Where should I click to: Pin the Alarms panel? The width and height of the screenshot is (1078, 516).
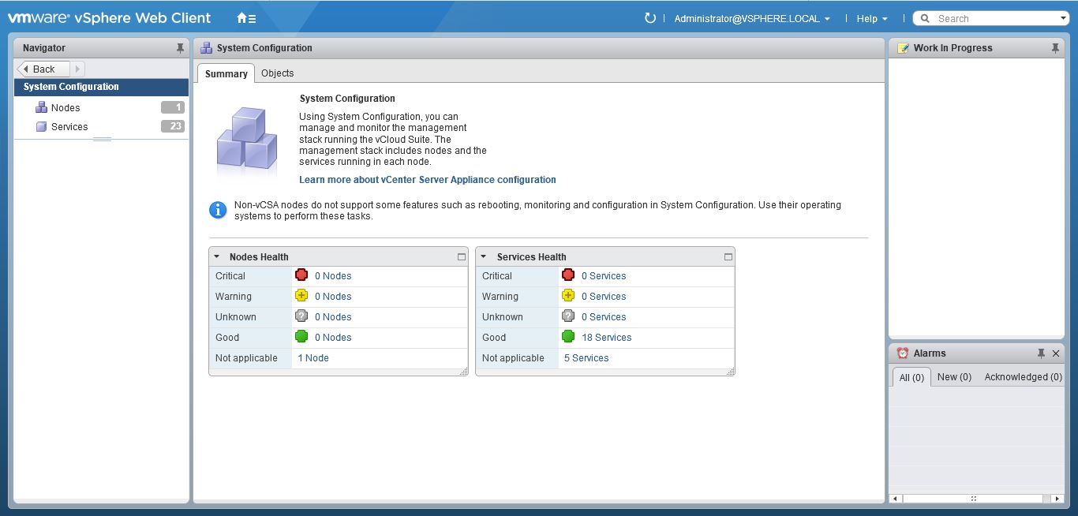click(1041, 353)
